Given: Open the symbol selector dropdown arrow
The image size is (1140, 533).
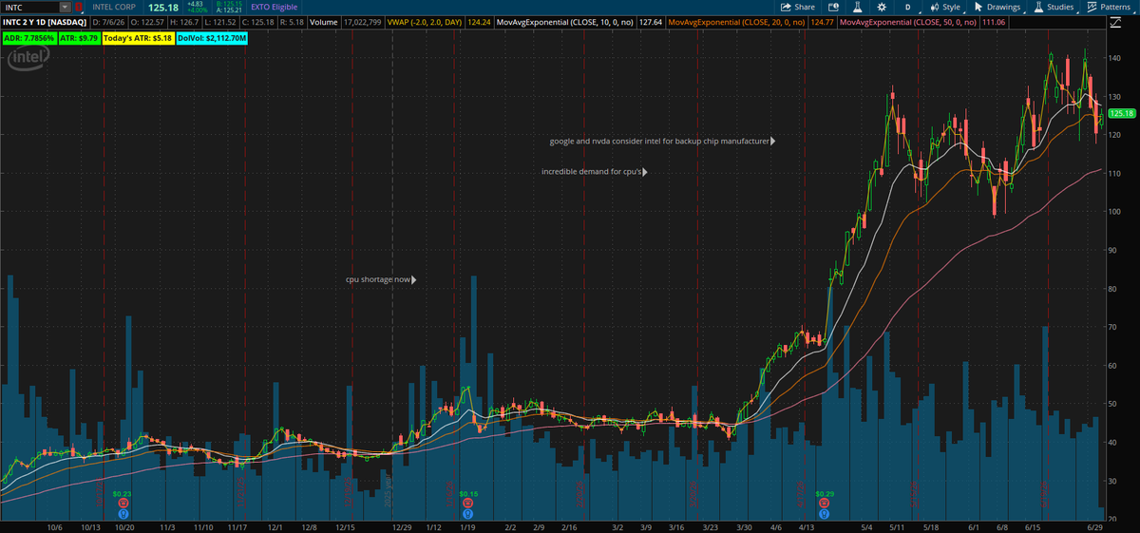Looking at the screenshot, I should (x=66, y=7).
